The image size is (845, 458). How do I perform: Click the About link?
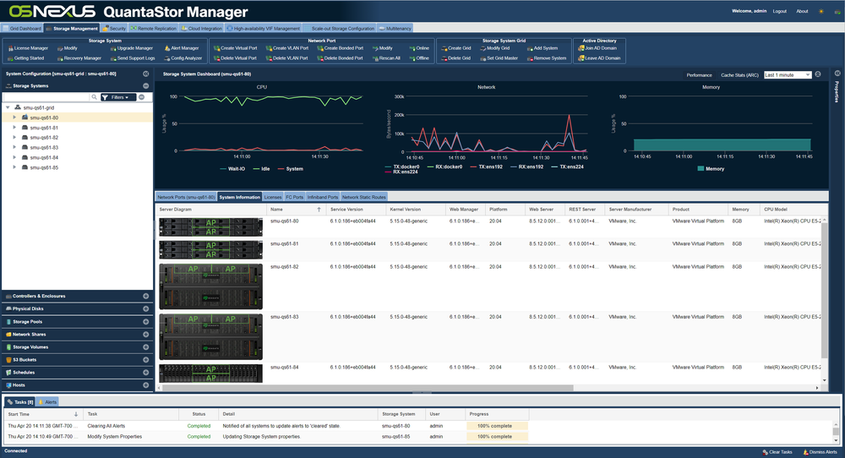pos(802,11)
